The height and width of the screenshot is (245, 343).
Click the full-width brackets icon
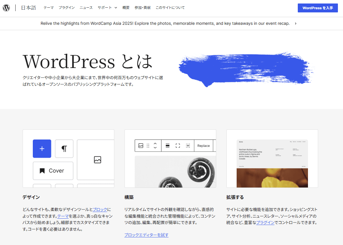(x=178, y=146)
